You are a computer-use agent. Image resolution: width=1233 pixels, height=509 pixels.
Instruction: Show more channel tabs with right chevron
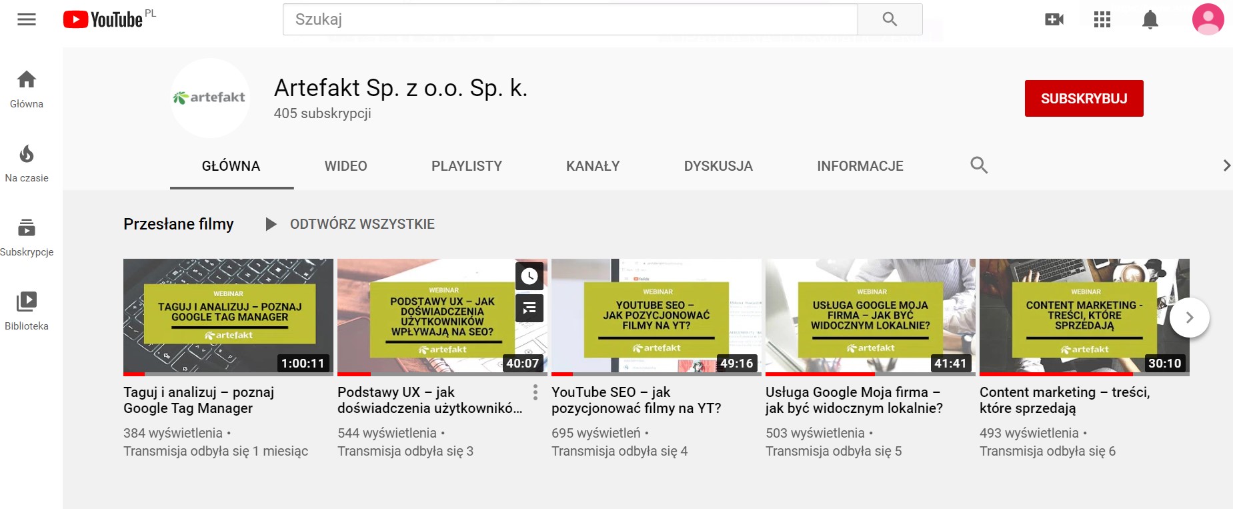[x=1226, y=165]
